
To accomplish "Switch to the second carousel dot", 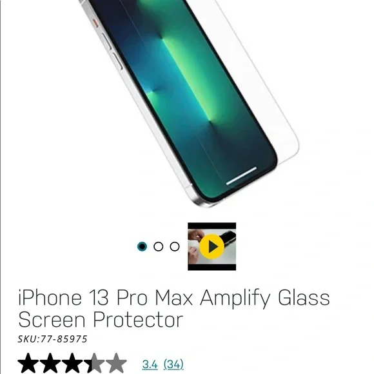I will click(159, 246).
